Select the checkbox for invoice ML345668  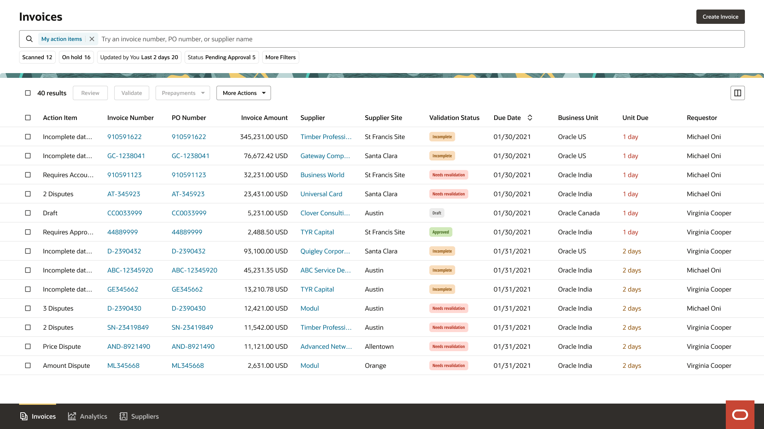tap(28, 365)
